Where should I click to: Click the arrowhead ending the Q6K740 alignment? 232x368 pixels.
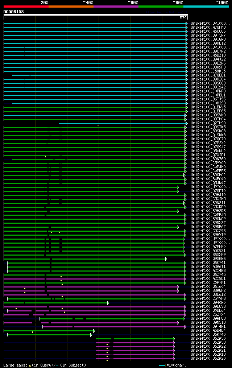[x=91, y=335]
